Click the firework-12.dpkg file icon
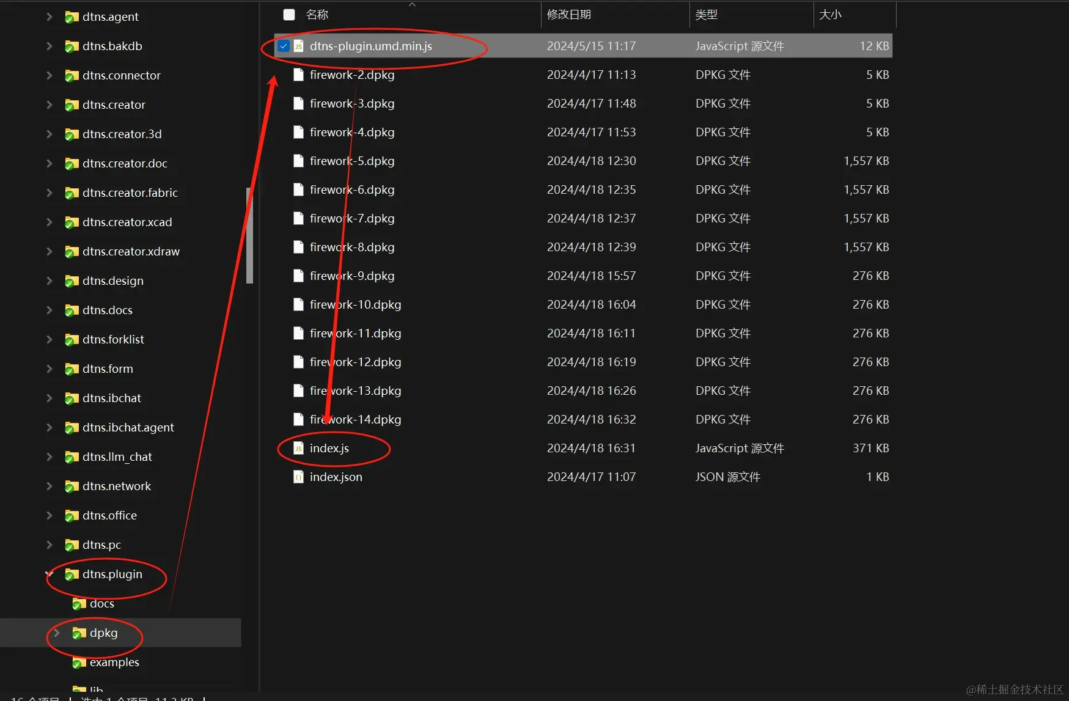This screenshot has height=701, width=1069. click(x=299, y=362)
